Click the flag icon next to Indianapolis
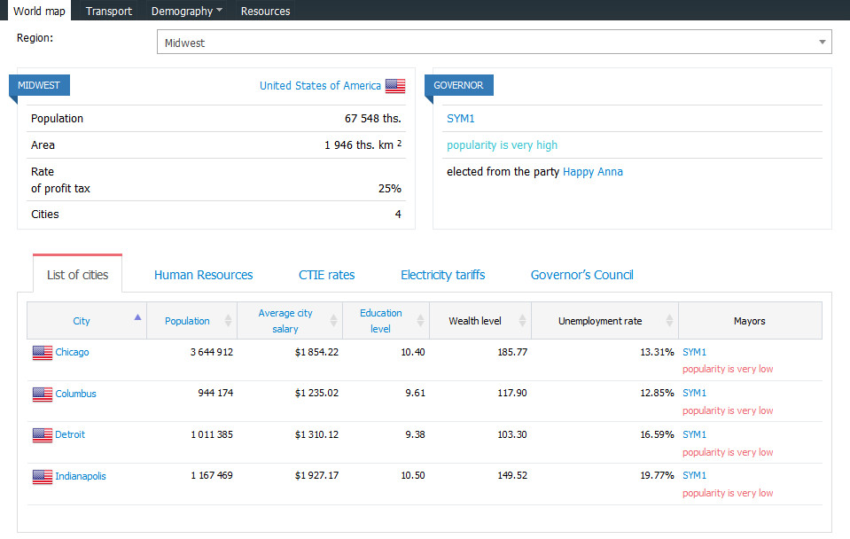The height and width of the screenshot is (539, 850). pos(43,476)
